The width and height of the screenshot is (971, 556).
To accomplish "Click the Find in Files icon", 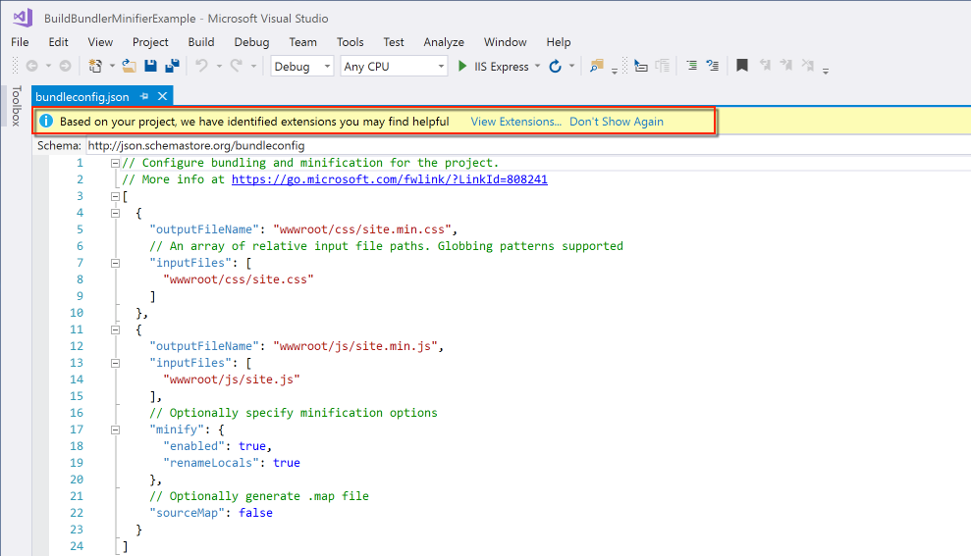I will point(596,66).
